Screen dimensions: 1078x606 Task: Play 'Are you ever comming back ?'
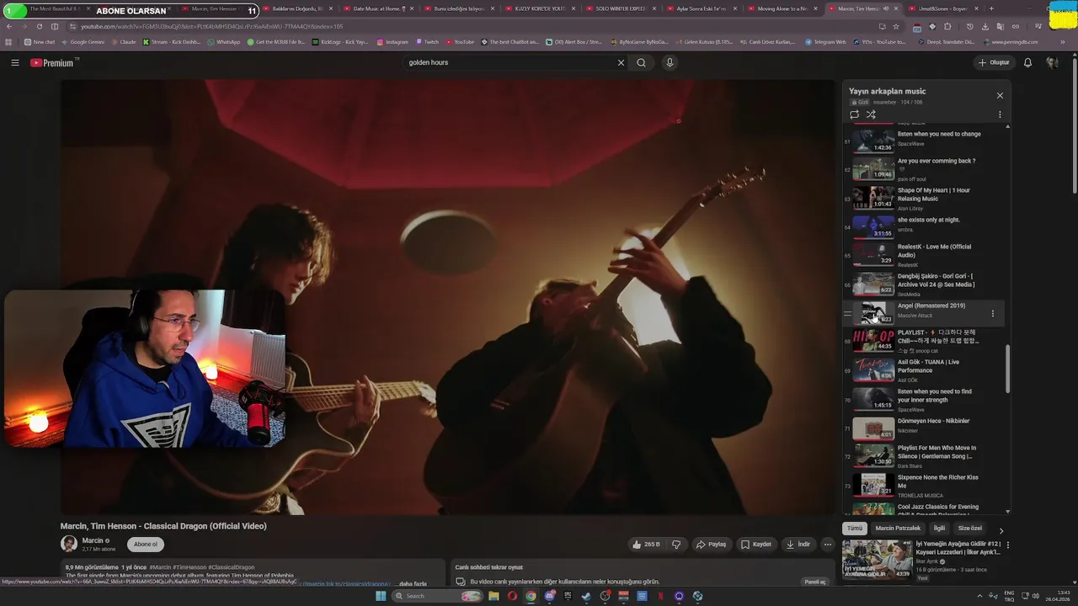pos(924,168)
